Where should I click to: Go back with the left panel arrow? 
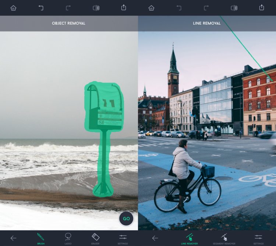13,238
